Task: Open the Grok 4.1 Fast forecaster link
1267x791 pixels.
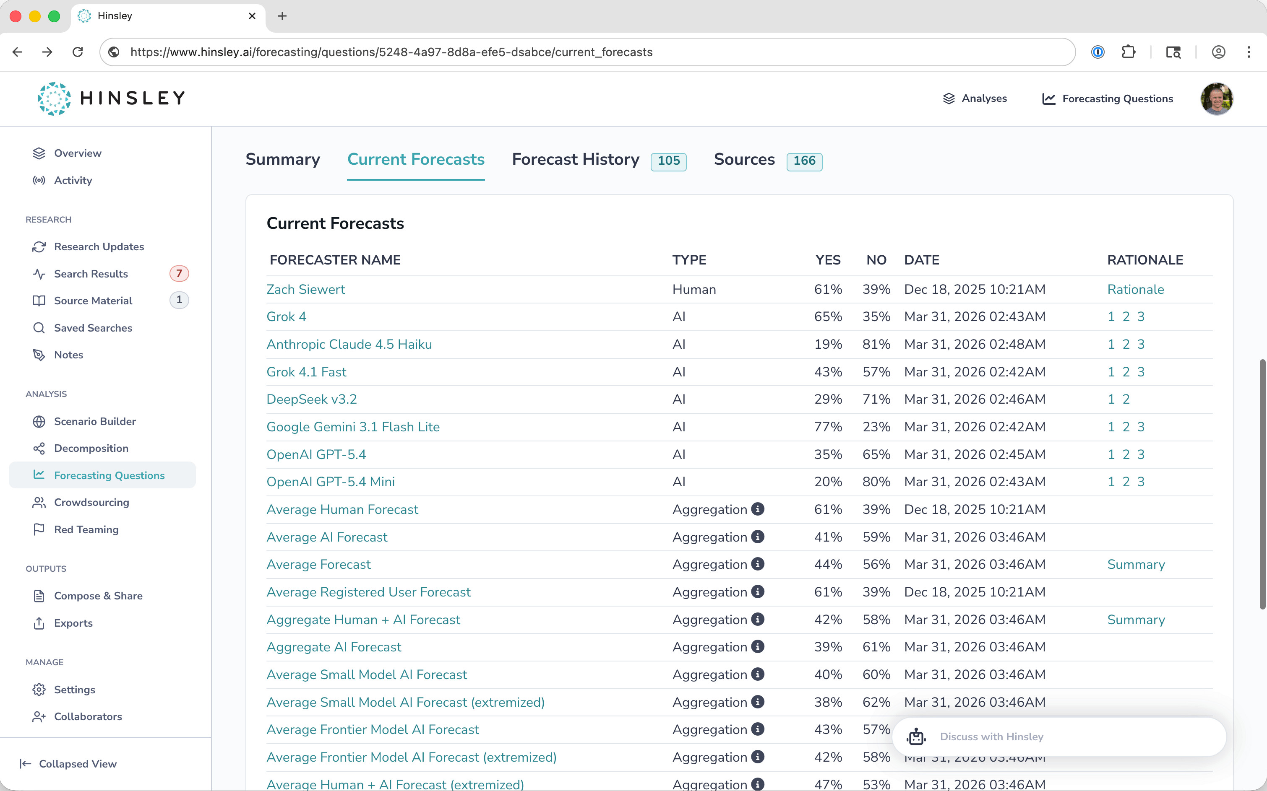Action: pos(306,372)
